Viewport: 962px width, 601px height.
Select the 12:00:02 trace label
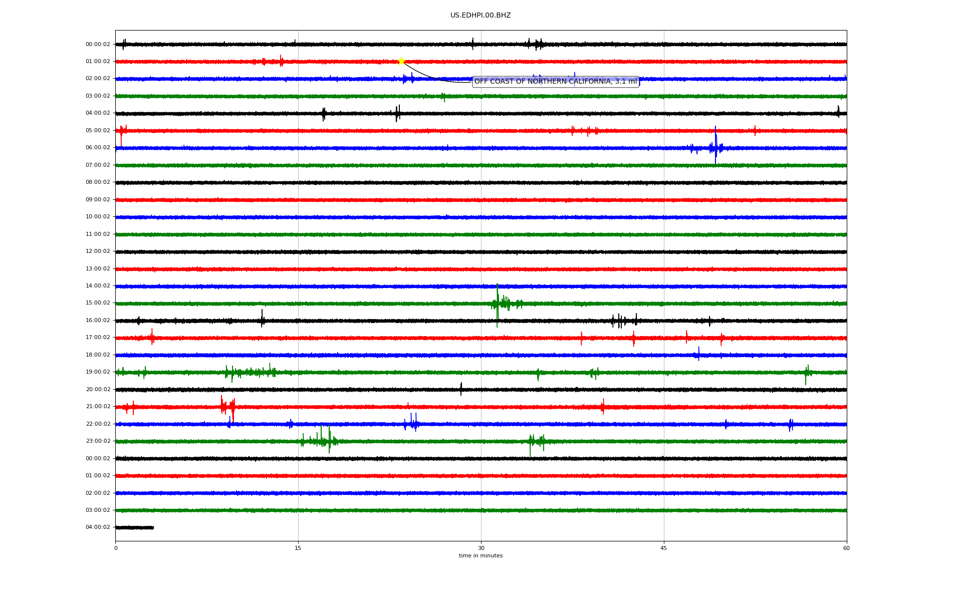(98, 251)
